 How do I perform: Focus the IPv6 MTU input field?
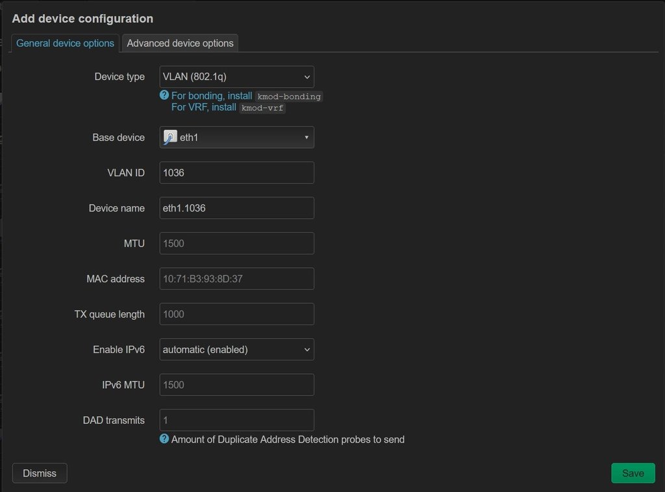coord(236,385)
